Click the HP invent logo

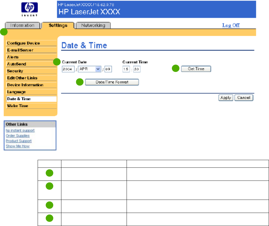point(29,10)
